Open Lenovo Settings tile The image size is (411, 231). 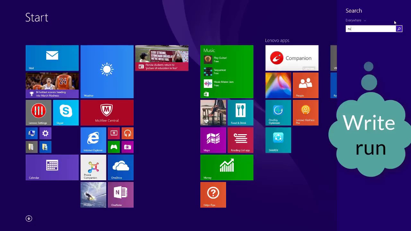click(x=39, y=113)
